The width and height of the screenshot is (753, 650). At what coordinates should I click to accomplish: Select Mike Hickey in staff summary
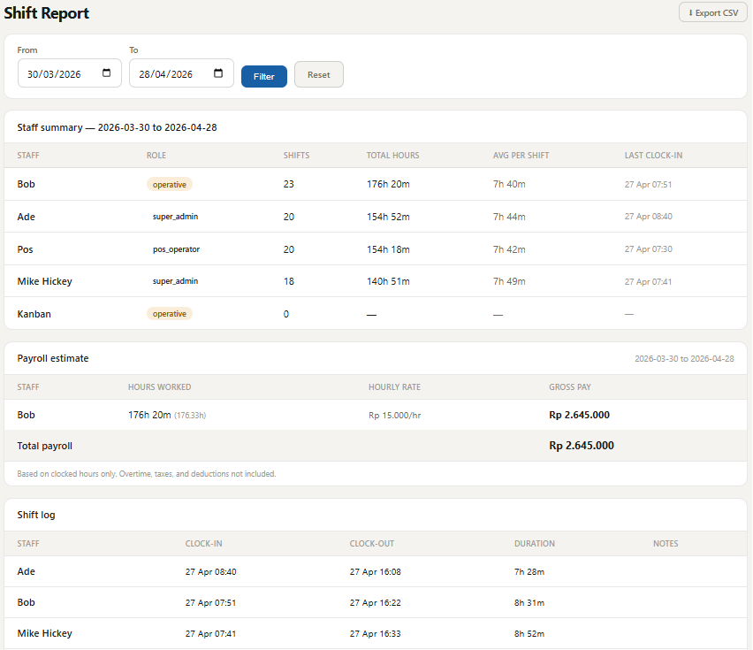point(45,281)
